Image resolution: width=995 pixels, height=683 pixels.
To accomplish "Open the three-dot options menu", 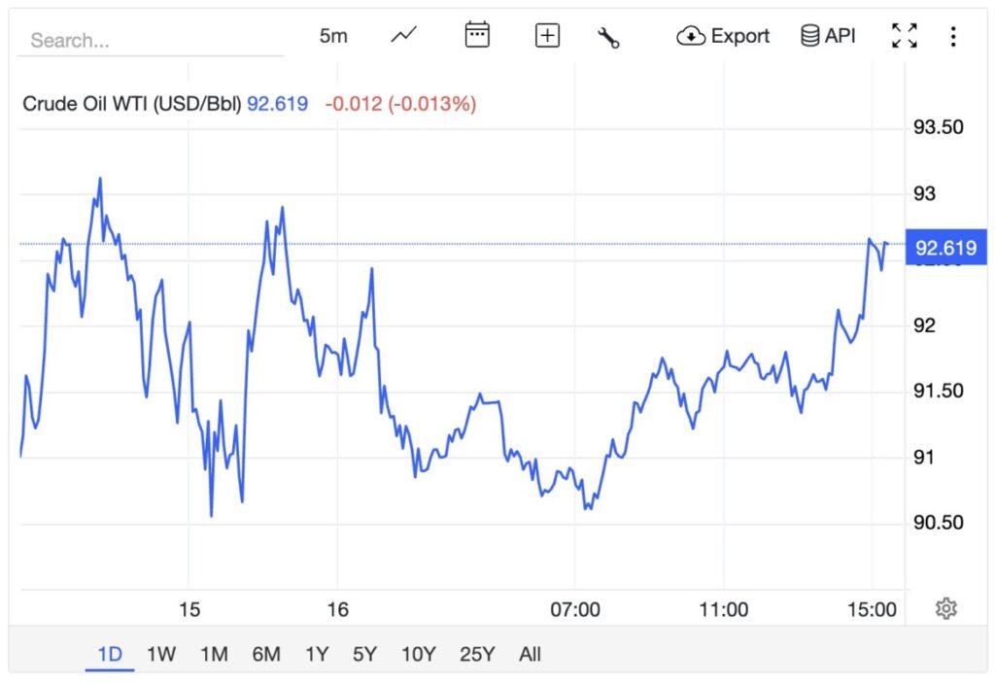I will [953, 35].
